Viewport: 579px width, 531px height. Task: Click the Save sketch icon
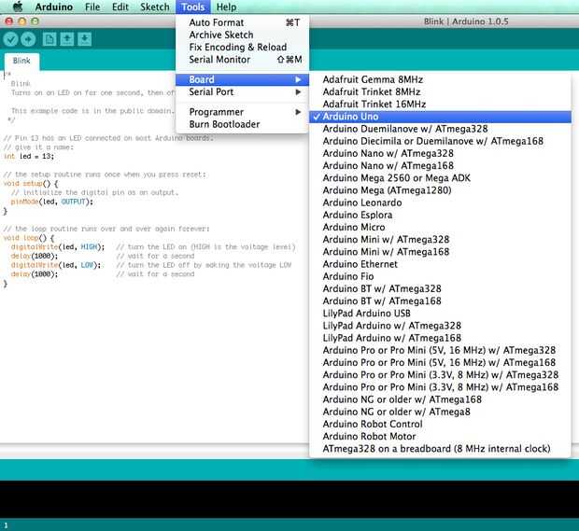coord(84,38)
